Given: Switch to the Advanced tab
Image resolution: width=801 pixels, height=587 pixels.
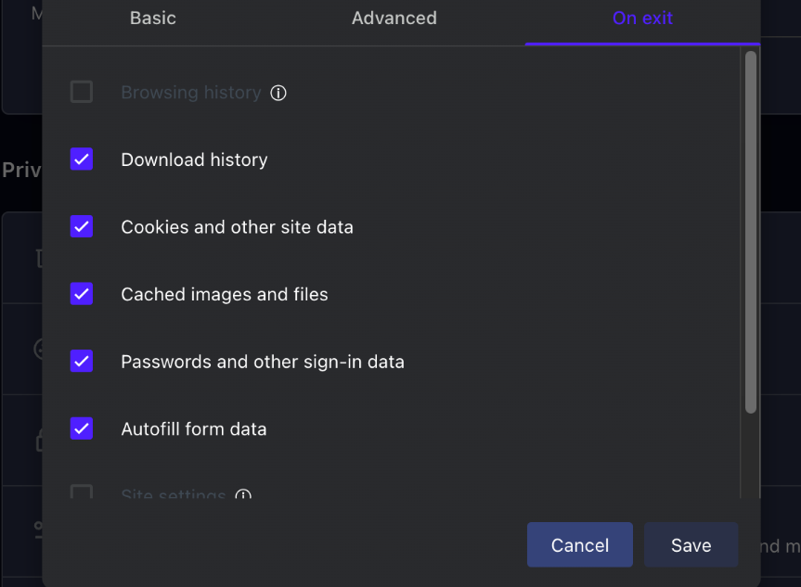Looking at the screenshot, I should tap(394, 19).
